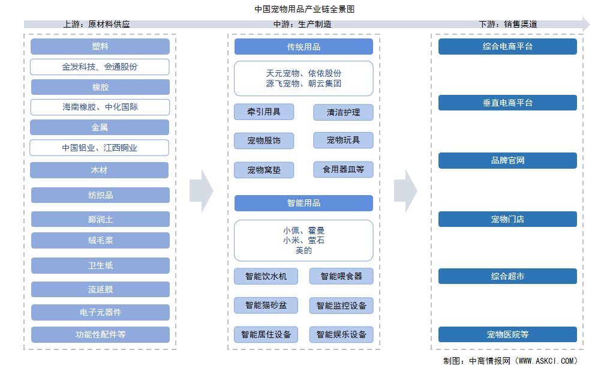Select 海南橡胶、中化国际 box

[100, 107]
